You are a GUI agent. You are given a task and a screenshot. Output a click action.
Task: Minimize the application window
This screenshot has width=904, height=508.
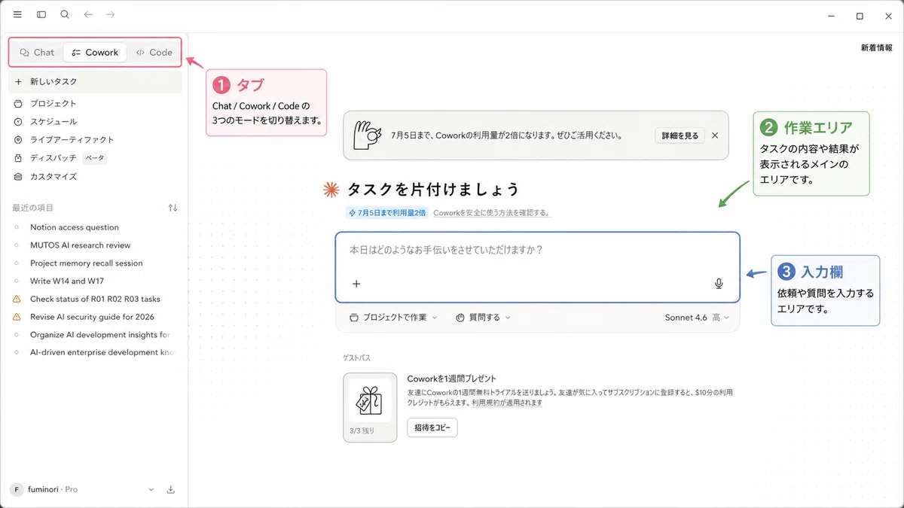pyautogui.click(x=831, y=15)
